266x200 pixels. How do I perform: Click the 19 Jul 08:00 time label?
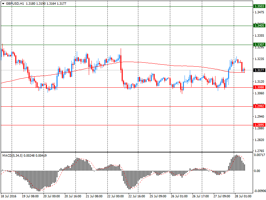[x=30, y=196]
